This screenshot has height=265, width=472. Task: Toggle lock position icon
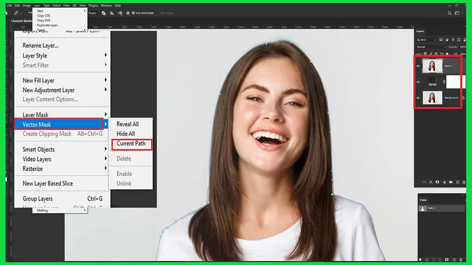click(x=436, y=54)
